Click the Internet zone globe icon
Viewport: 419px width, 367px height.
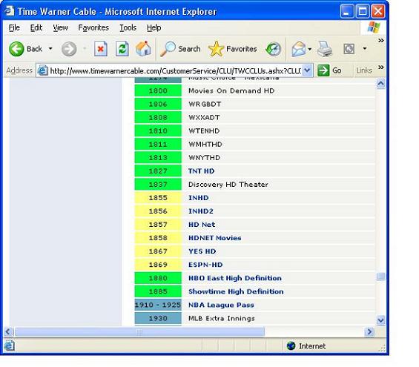pyautogui.click(x=291, y=346)
